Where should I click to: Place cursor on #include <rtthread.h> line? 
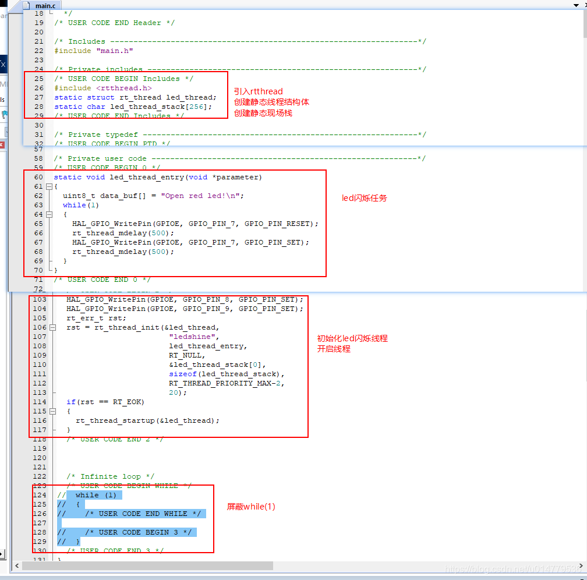103,88
